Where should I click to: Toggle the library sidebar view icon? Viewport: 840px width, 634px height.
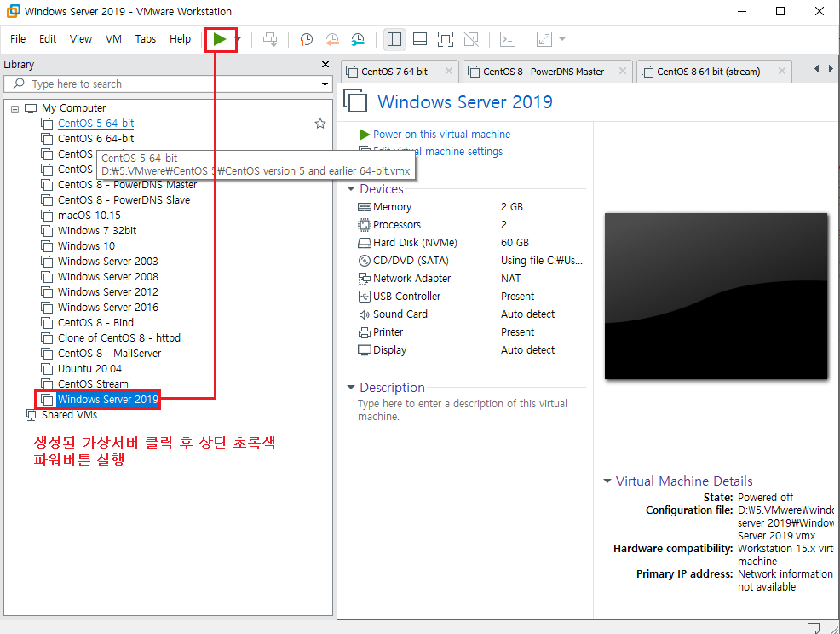[x=394, y=39]
